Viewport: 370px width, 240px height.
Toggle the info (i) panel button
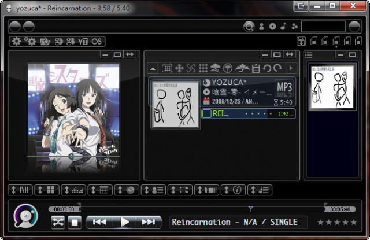(x=233, y=190)
